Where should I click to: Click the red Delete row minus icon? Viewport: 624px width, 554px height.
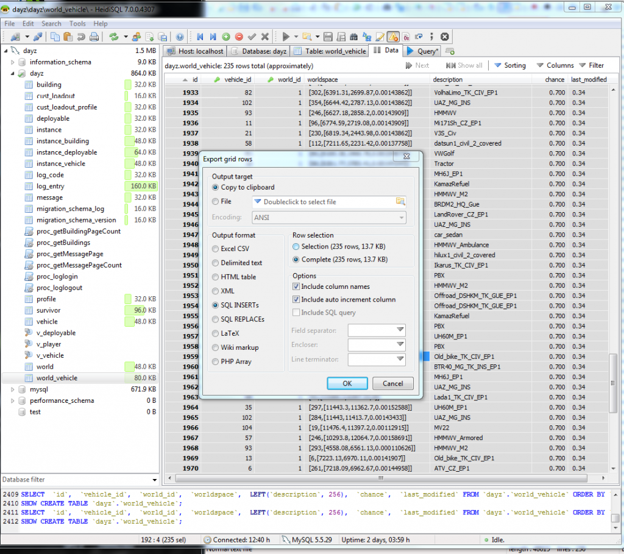239,37
